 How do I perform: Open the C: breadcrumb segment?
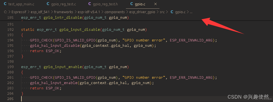(x=5, y=12)
